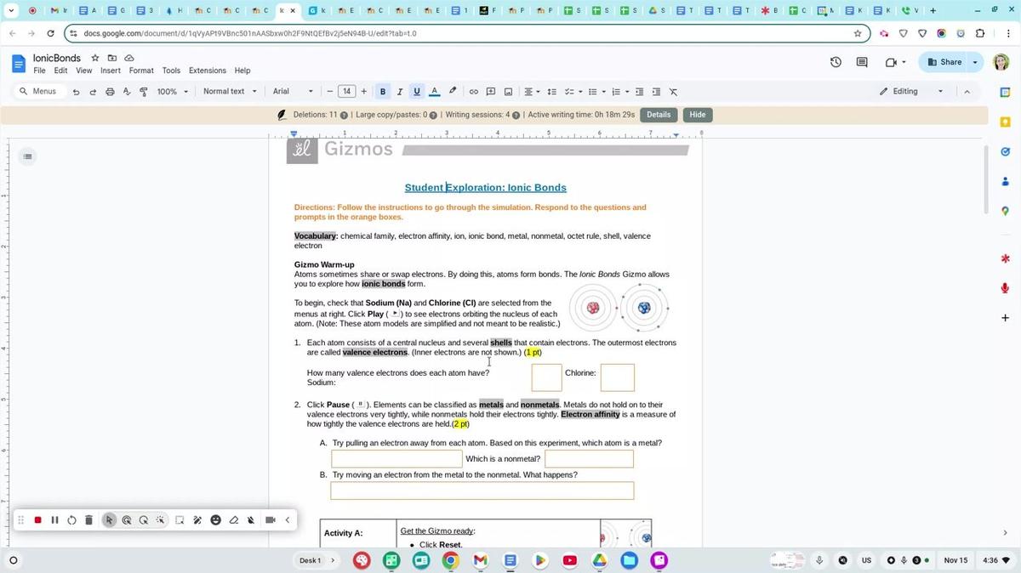Toggle bold formatting
This screenshot has height=573, width=1021.
tap(383, 92)
